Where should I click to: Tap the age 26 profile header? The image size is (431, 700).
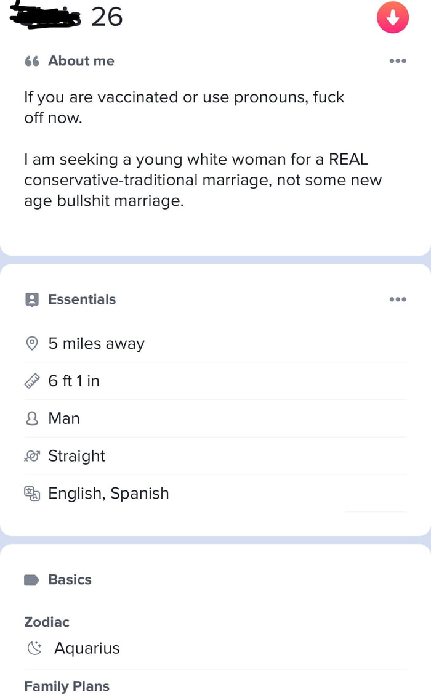point(107,17)
